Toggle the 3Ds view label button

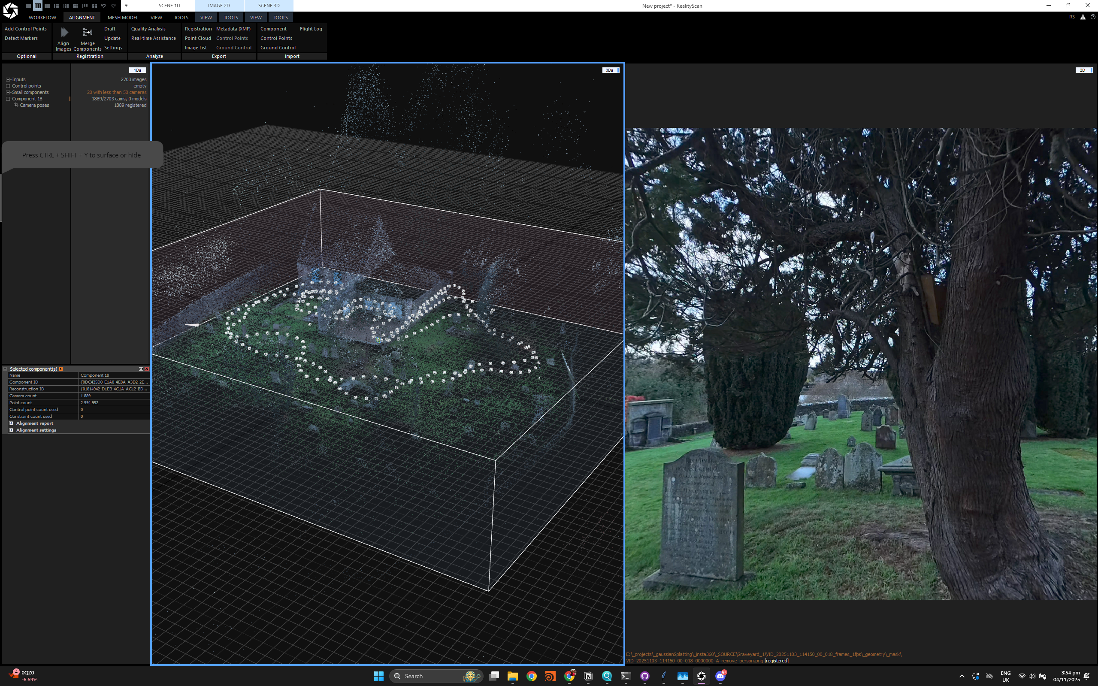pyautogui.click(x=610, y=70)
